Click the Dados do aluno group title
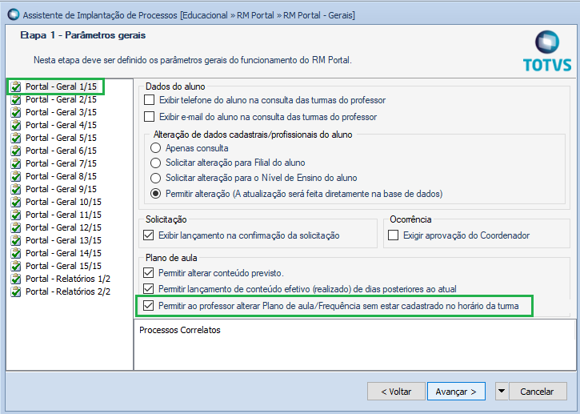This screenshot has height=414, width=580. point(175,86)
